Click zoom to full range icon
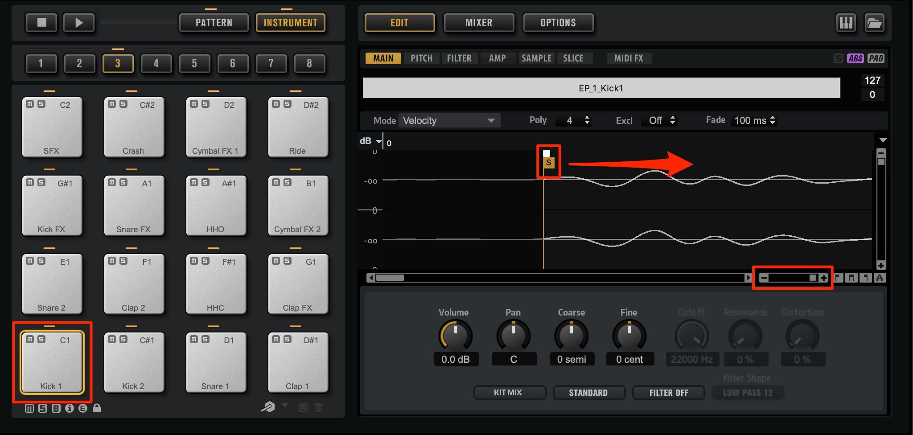The height and width of the screenshot is (435, 913). (852, 278)
